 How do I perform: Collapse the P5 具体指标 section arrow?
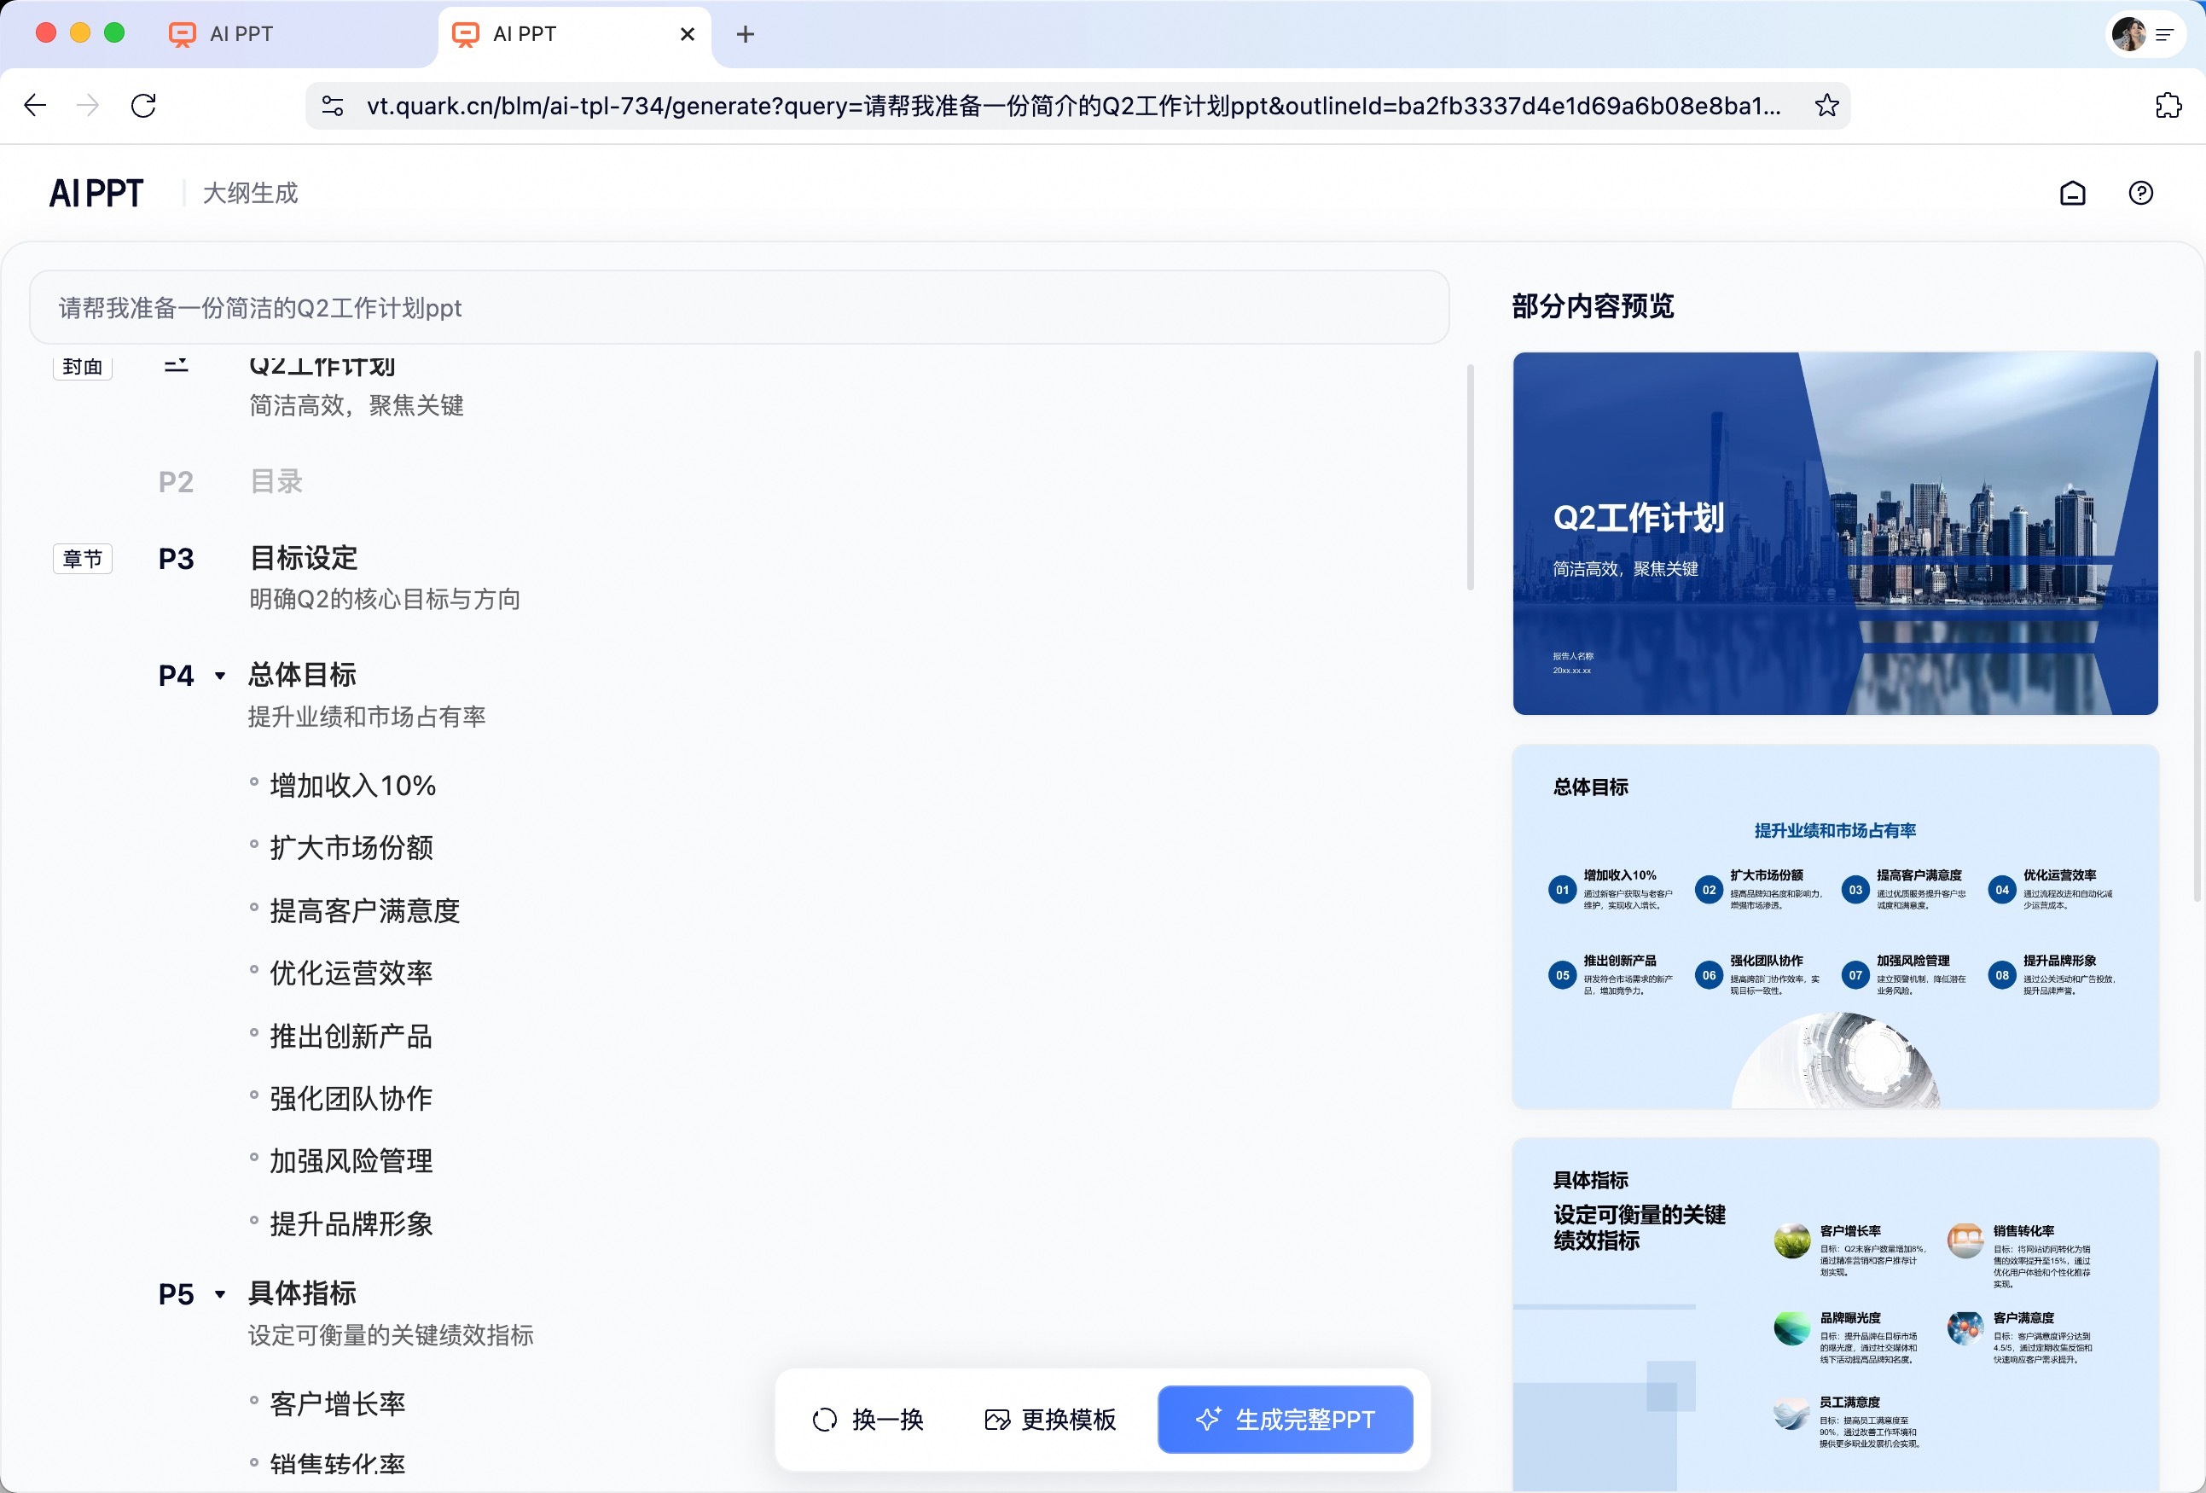pyautogui.click(x=220, y=1293)
